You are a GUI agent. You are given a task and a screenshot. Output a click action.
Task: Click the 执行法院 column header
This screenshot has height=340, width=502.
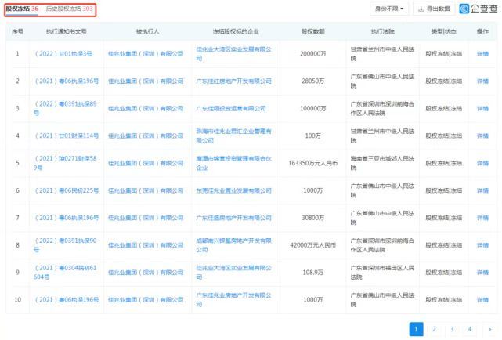click(x=383, y=31)
